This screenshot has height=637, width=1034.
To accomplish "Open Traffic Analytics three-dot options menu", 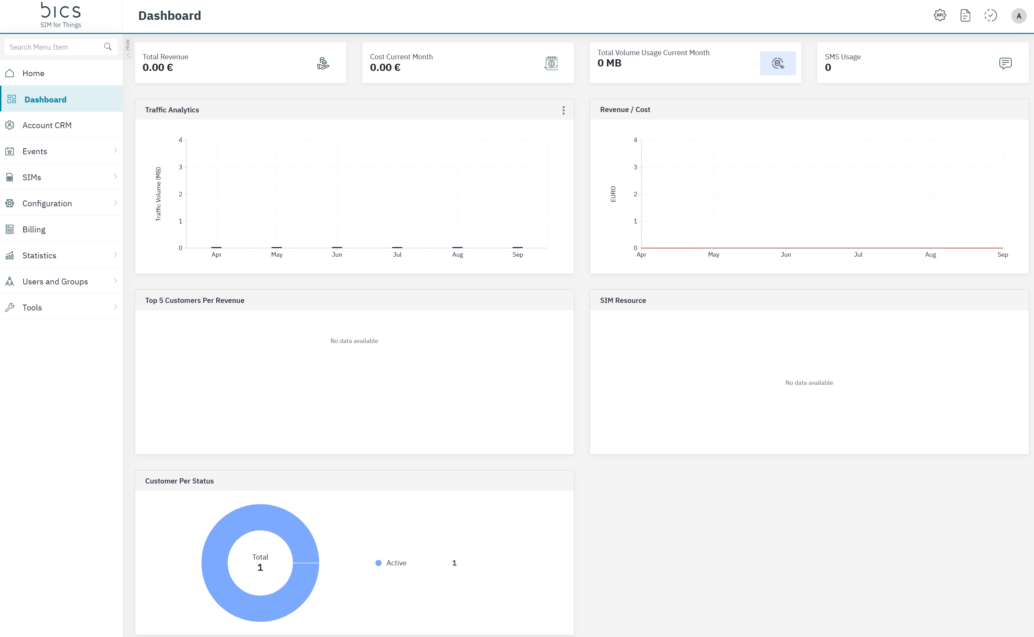I will [563, 110].
